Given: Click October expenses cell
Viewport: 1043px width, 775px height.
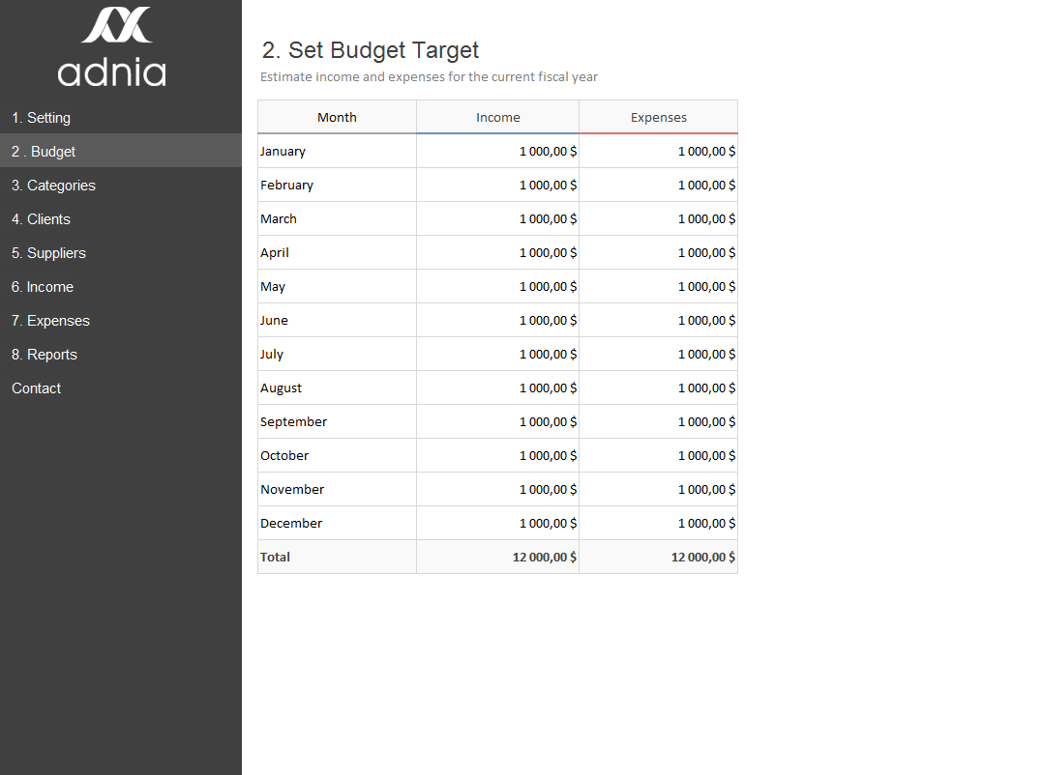Looking at the screenshot, I should pos(659,456).
